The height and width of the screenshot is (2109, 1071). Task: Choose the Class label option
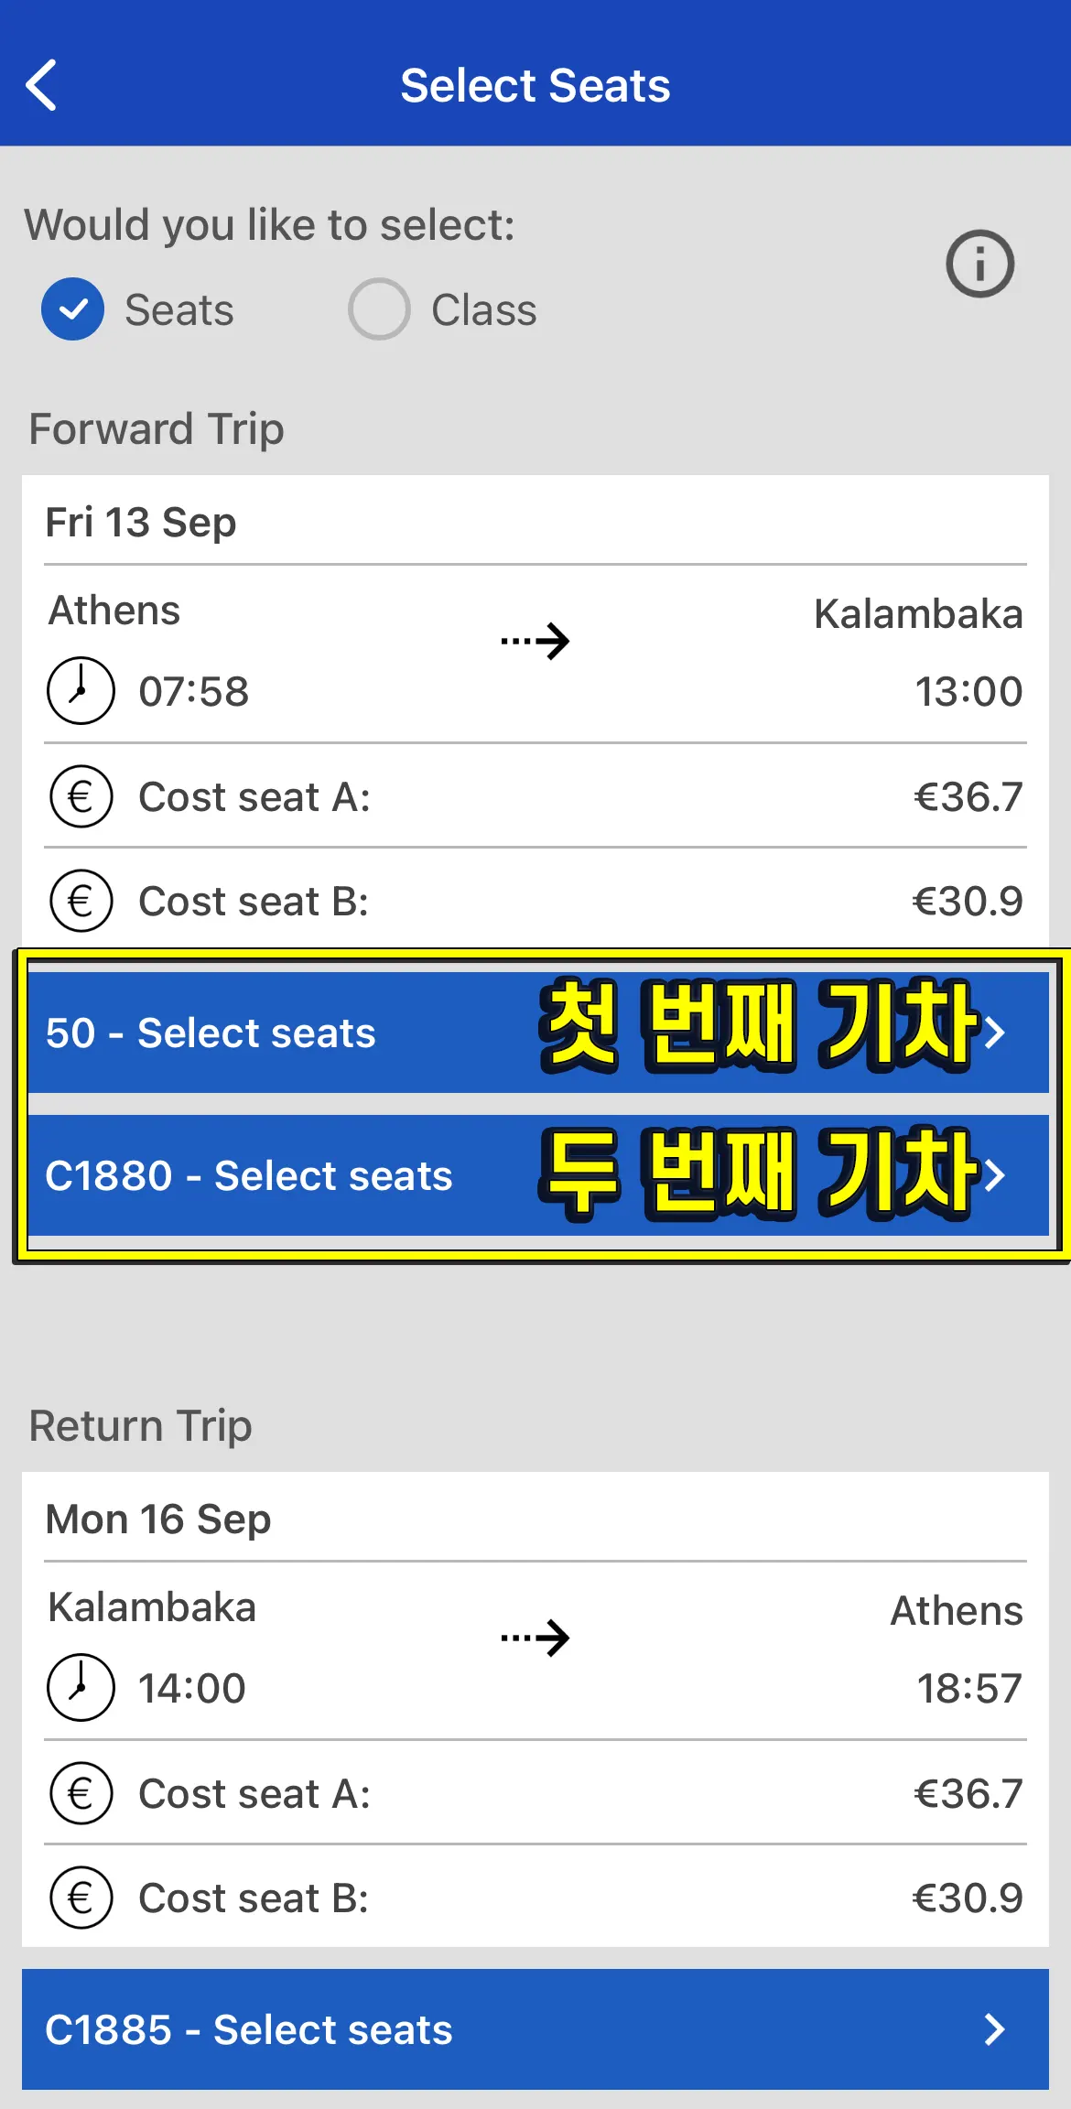pos(483,310)
